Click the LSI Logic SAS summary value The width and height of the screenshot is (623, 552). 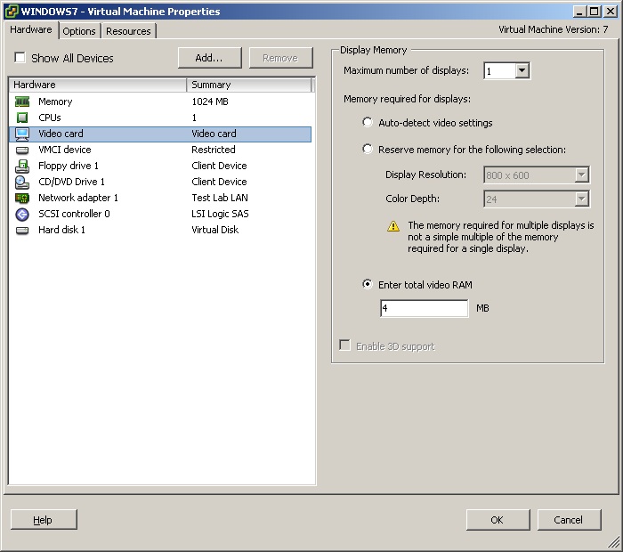coord(220,214)
